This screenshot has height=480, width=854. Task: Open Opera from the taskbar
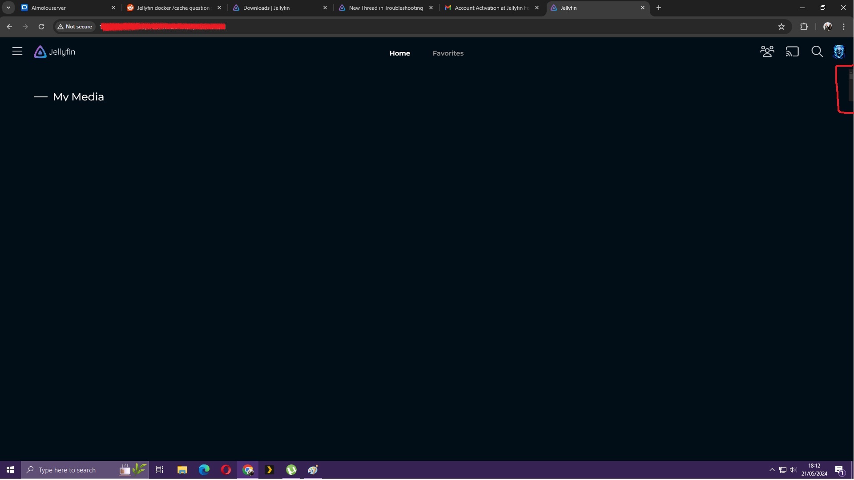point(226,470)
